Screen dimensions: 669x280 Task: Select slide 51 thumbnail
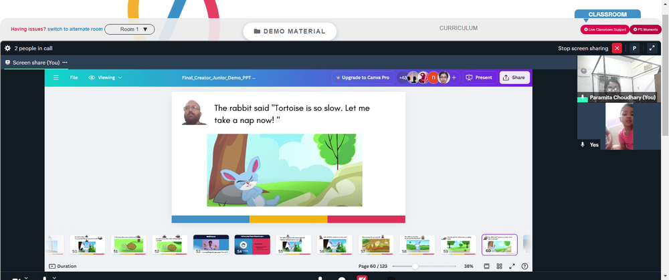click(128, 245)
